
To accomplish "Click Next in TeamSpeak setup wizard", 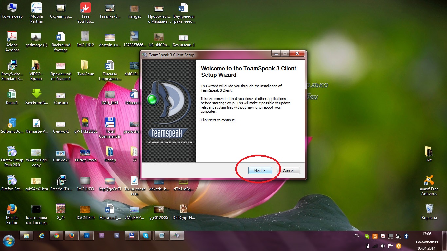I will pos(260,171).
